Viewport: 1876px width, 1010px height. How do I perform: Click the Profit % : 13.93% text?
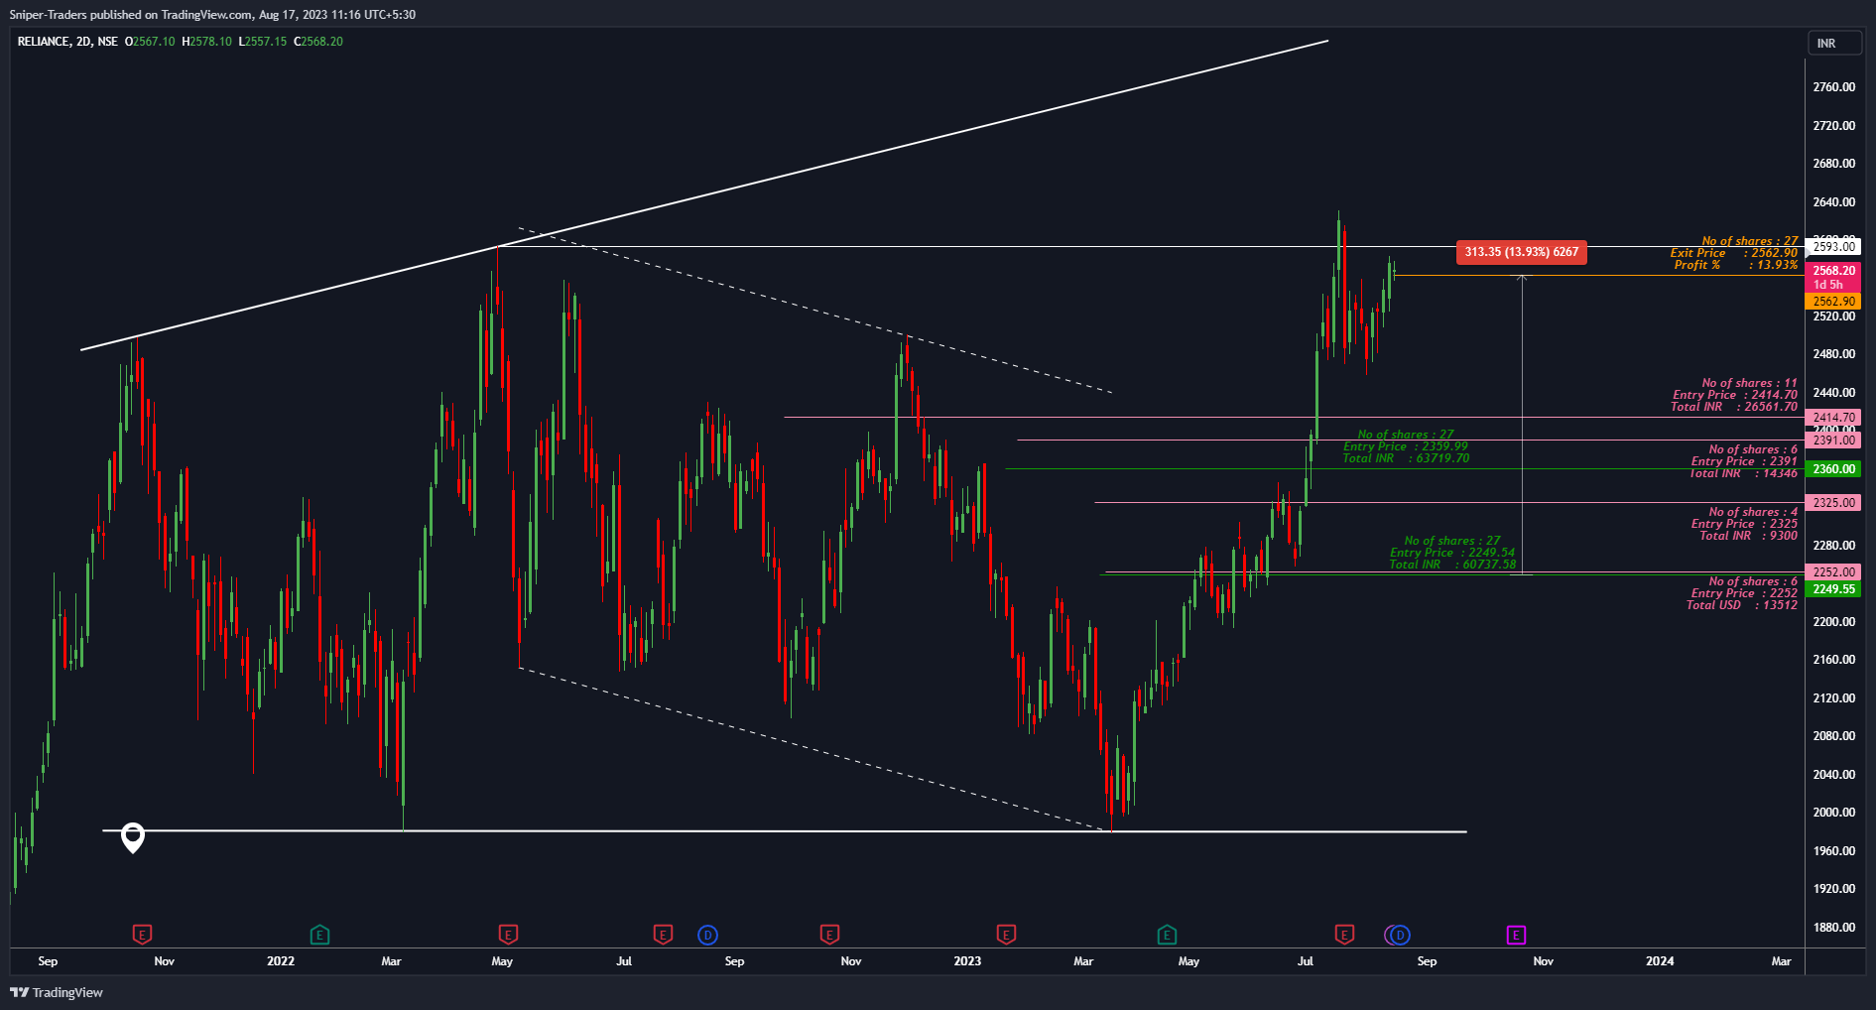point(1736,265)
